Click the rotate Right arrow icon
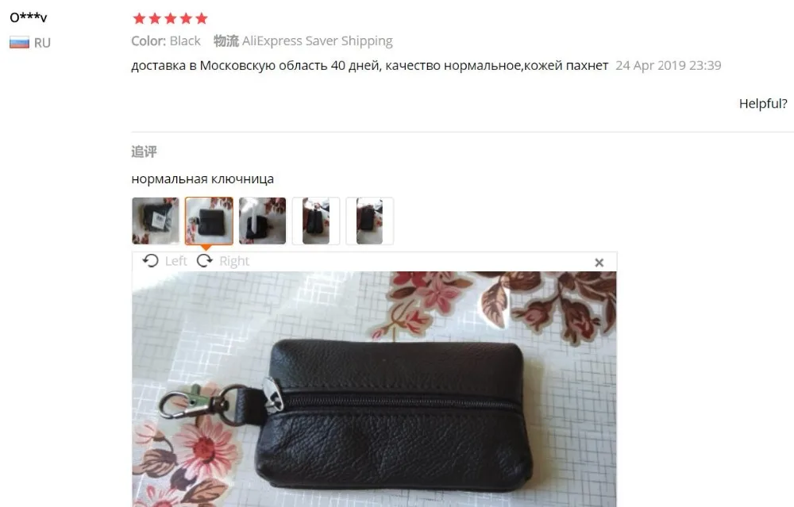Image resolution: width=794 pixels, height=507 pixels. [205, 260]
